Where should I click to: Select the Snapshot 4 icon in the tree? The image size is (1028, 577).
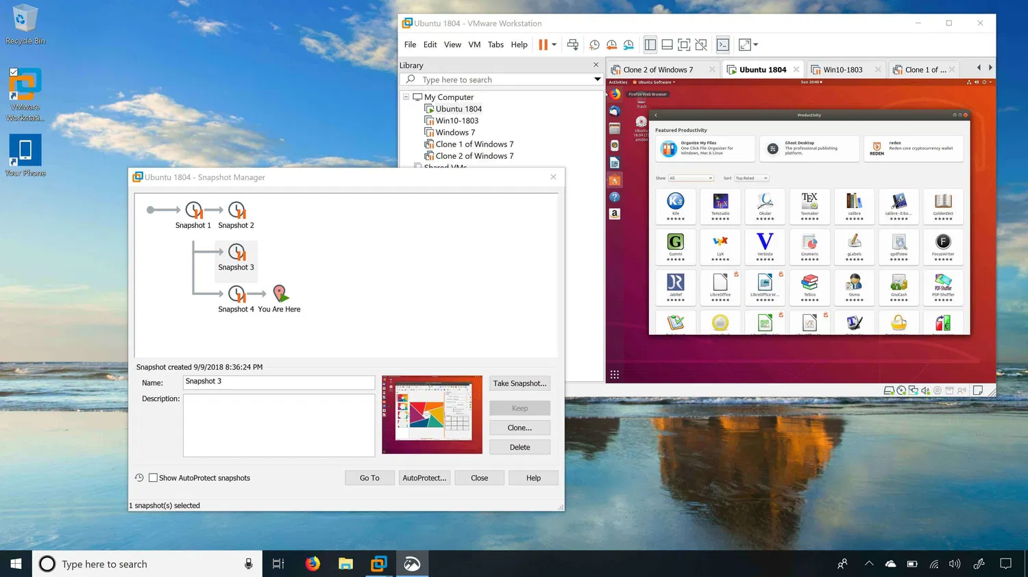click(x=237, y=294)
